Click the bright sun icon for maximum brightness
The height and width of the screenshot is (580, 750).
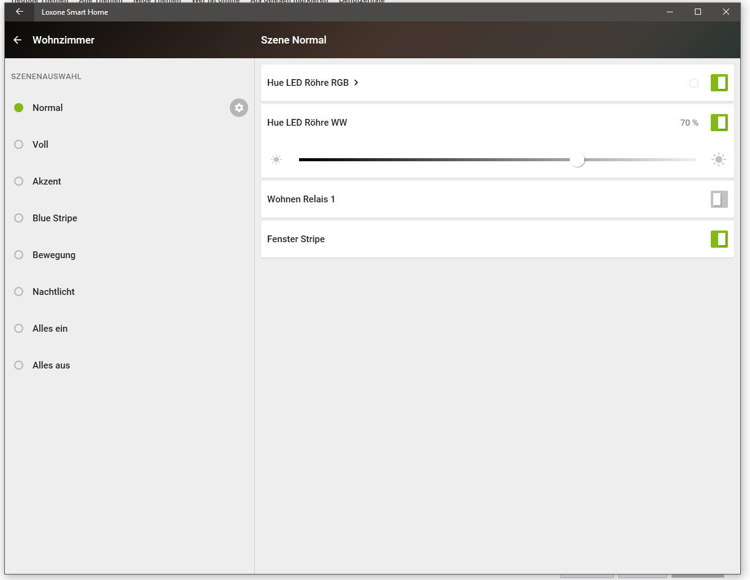[719, 160]
